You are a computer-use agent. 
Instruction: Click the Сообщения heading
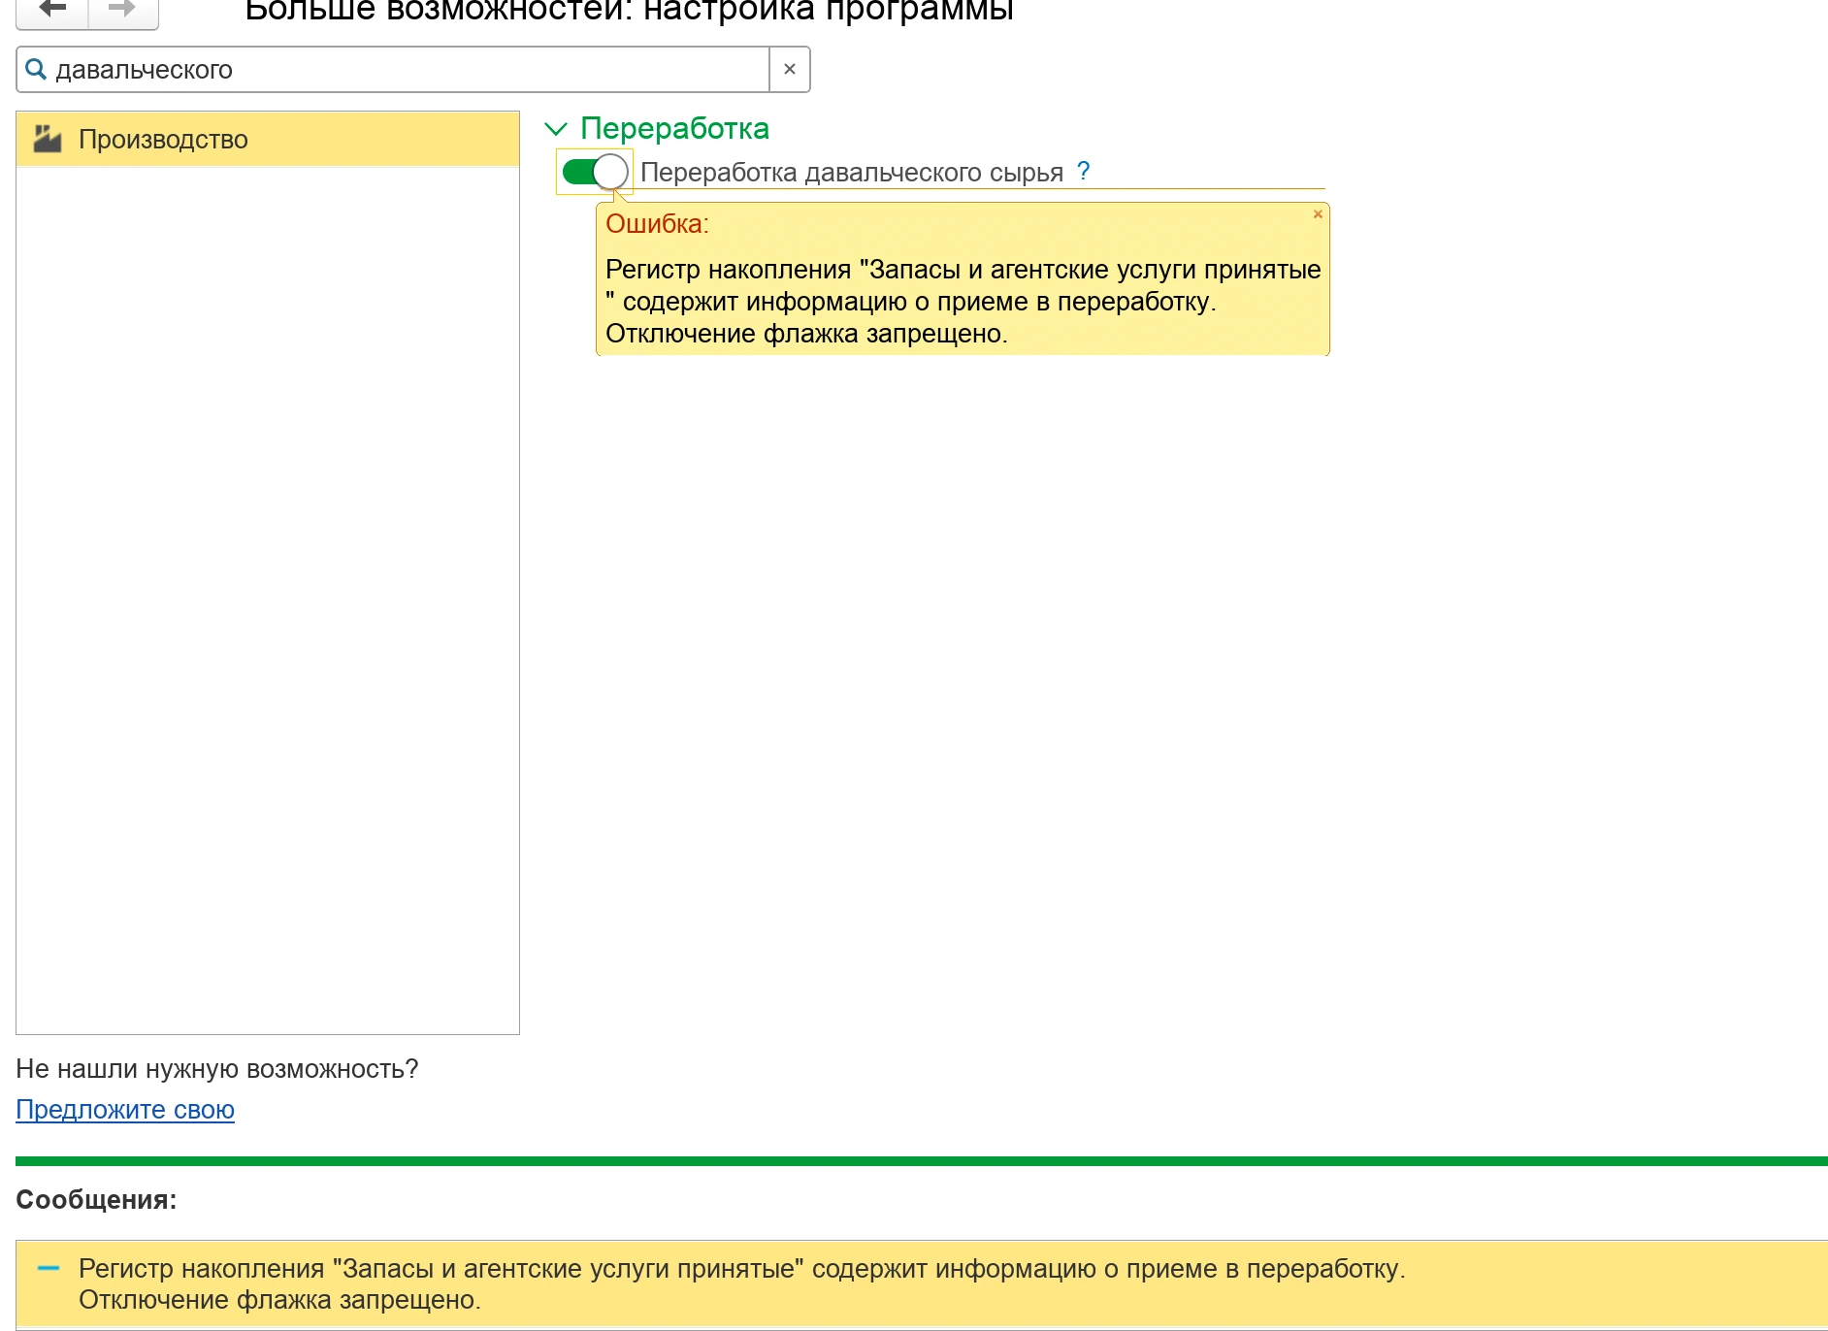click(x=96, y=1200)
